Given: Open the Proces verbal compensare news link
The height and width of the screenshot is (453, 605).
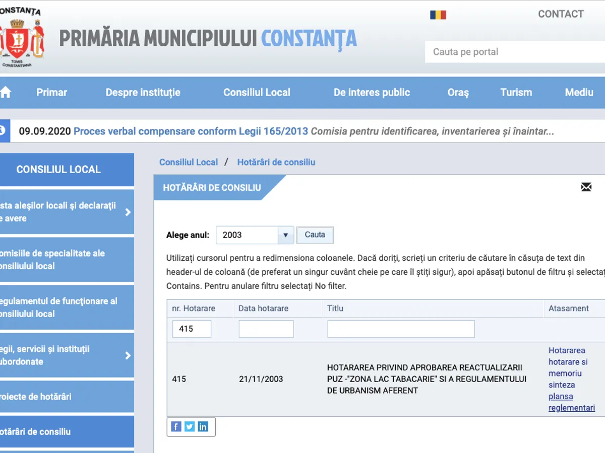Looking at the screenshot, I should click(191, 131).
